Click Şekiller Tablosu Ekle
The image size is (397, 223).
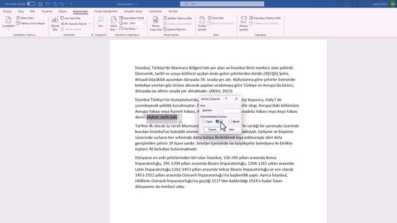[x=177, y=18]
